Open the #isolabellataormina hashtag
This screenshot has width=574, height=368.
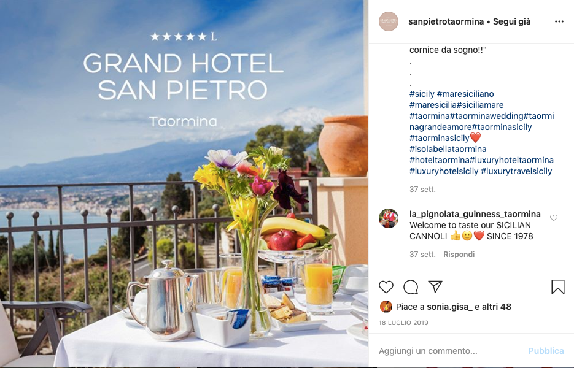click(448, 149)
